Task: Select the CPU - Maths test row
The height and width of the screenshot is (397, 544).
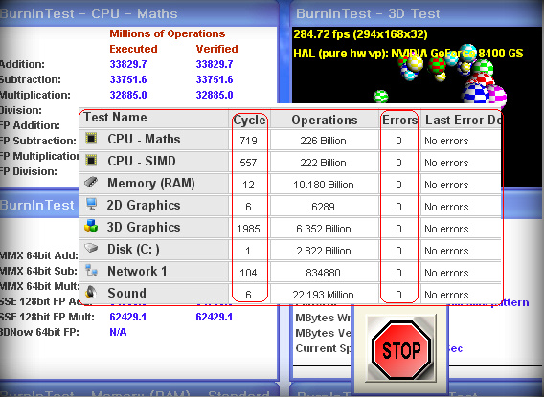Action: click(x=291, y=140)
